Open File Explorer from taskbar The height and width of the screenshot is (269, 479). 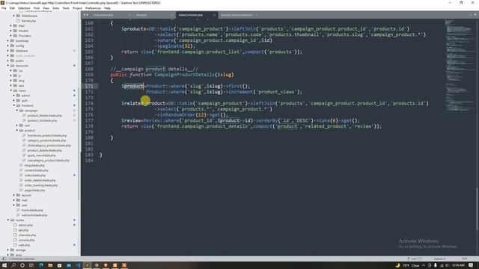pyautogui.click(x=50, y=265)
